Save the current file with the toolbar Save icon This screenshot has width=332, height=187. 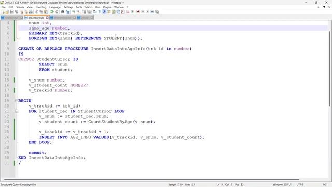(x=11, y=11)
